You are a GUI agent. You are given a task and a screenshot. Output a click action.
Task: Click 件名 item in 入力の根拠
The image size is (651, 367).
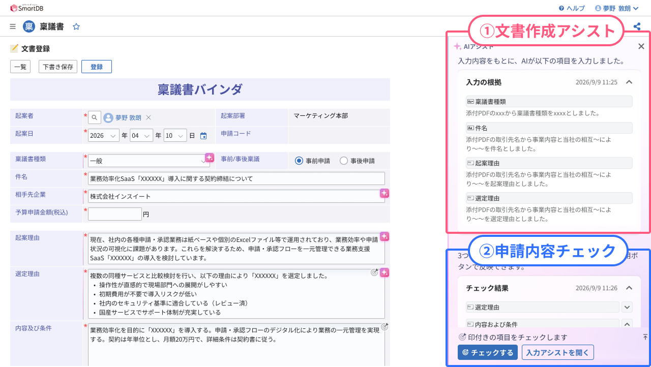(549, 128)
